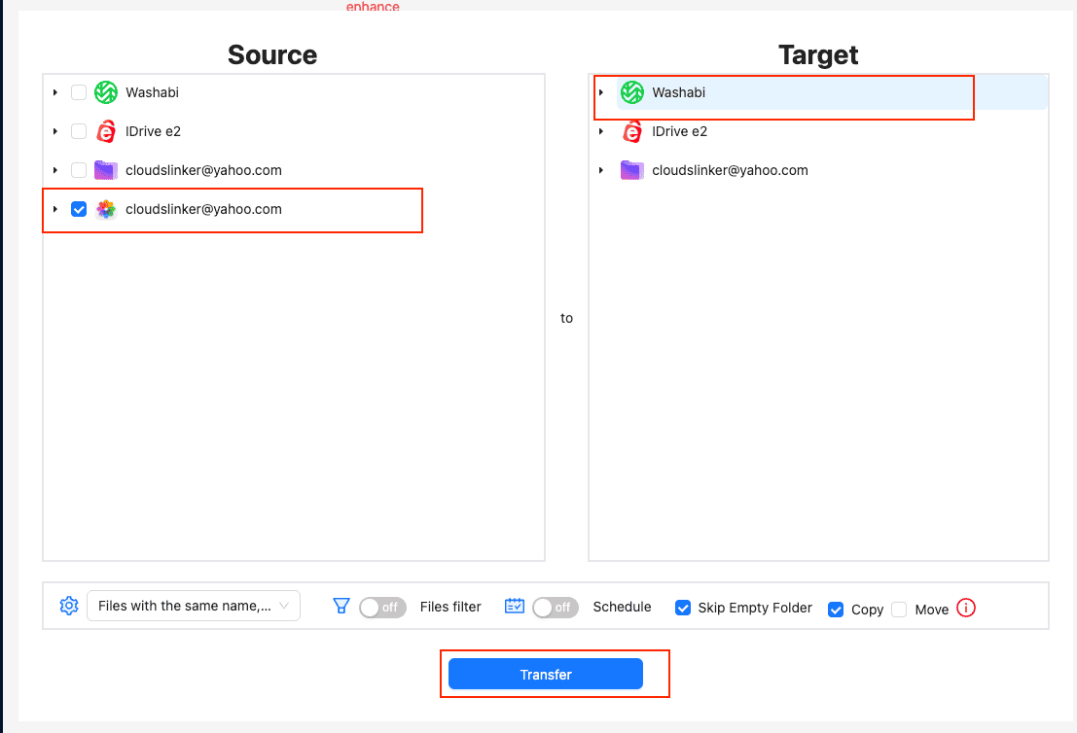
Task: Select Washabi in the Target list
Action: [678, 93]
